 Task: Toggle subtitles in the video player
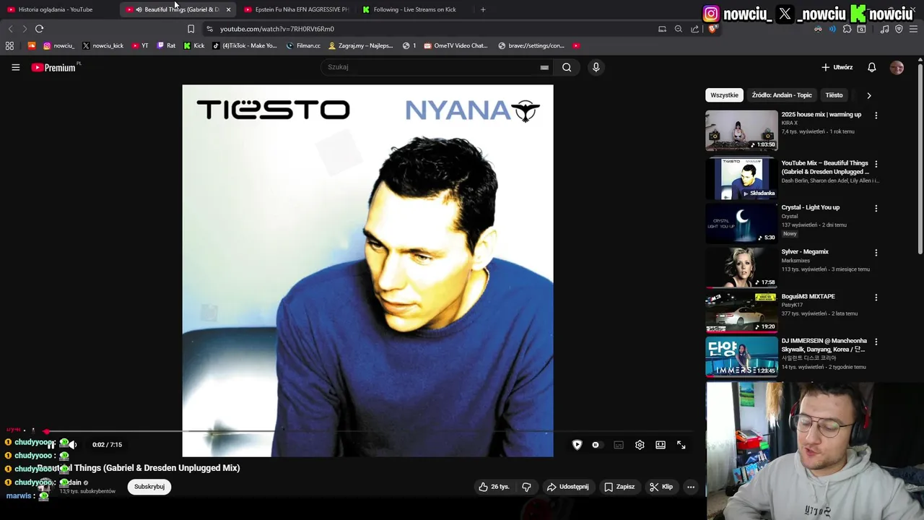click(x=619, y=445)
